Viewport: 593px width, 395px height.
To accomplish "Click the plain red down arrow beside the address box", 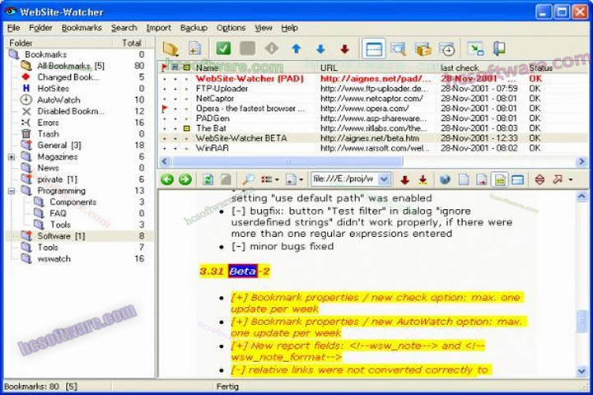I will pyautogui.click(x=404, y=180).
